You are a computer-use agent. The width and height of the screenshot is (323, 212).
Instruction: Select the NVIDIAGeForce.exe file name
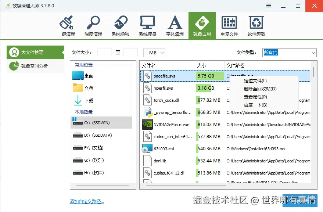click(x=171, y=125)
